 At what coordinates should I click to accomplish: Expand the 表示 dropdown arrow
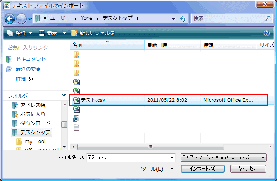64,33
